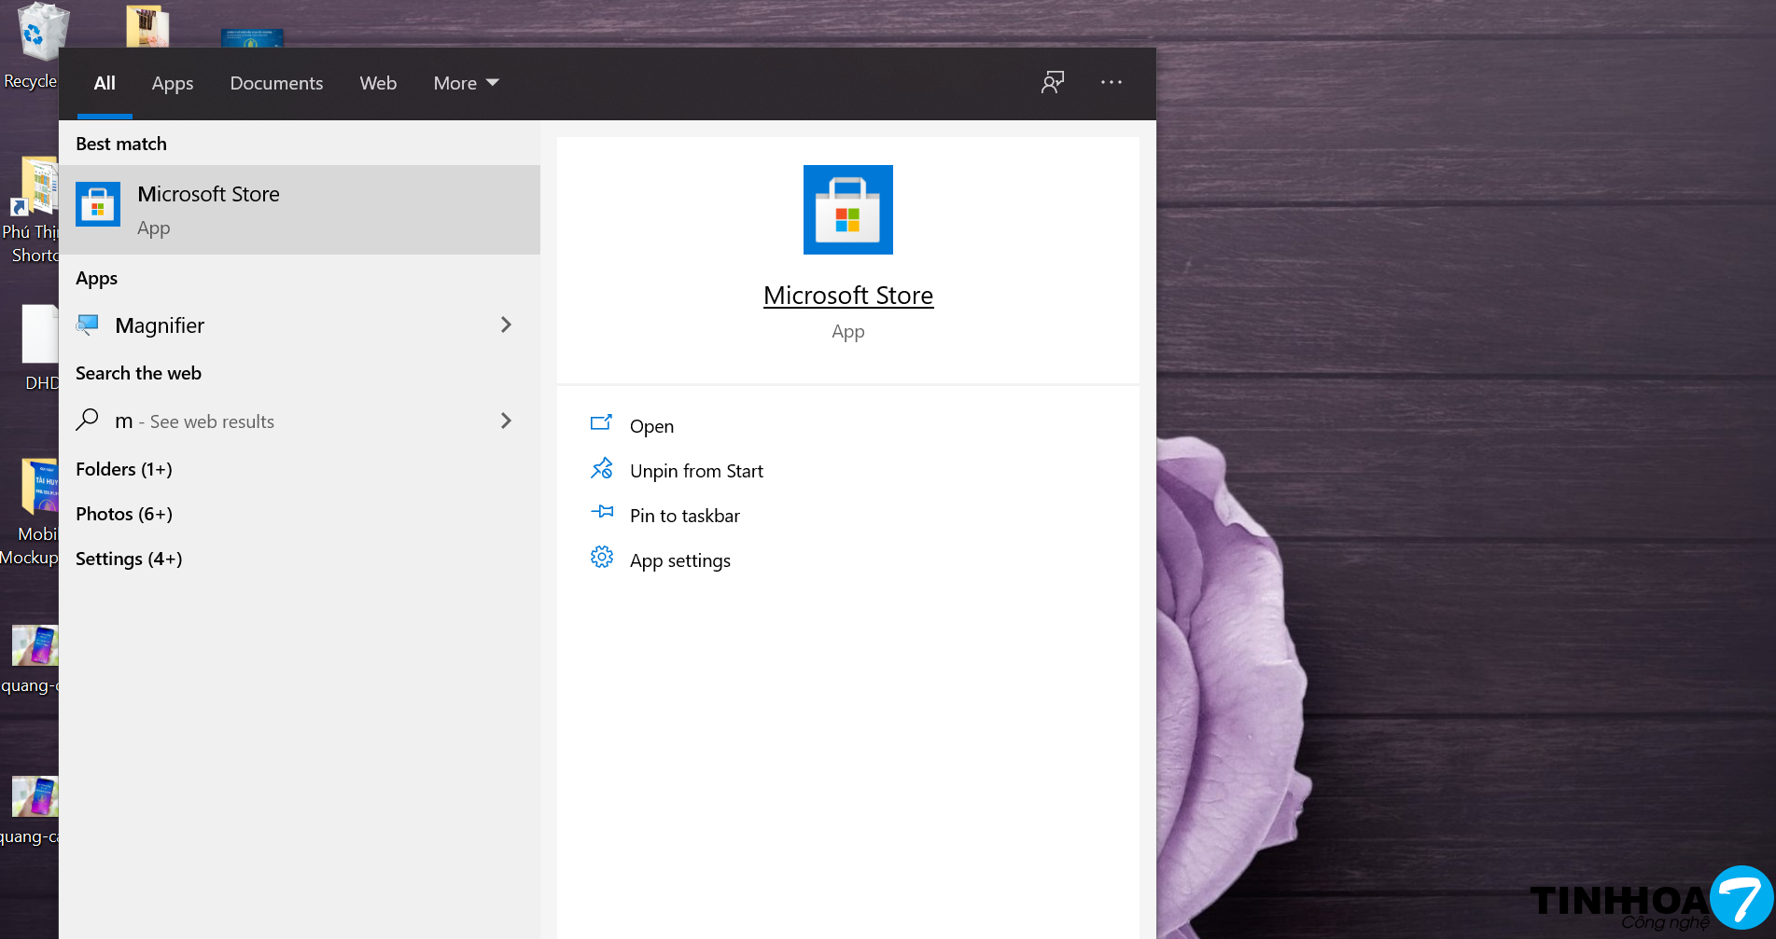Screen dimensions: 1776x939
Task: Switch to the Apps tab
Action: pos(173,83)
